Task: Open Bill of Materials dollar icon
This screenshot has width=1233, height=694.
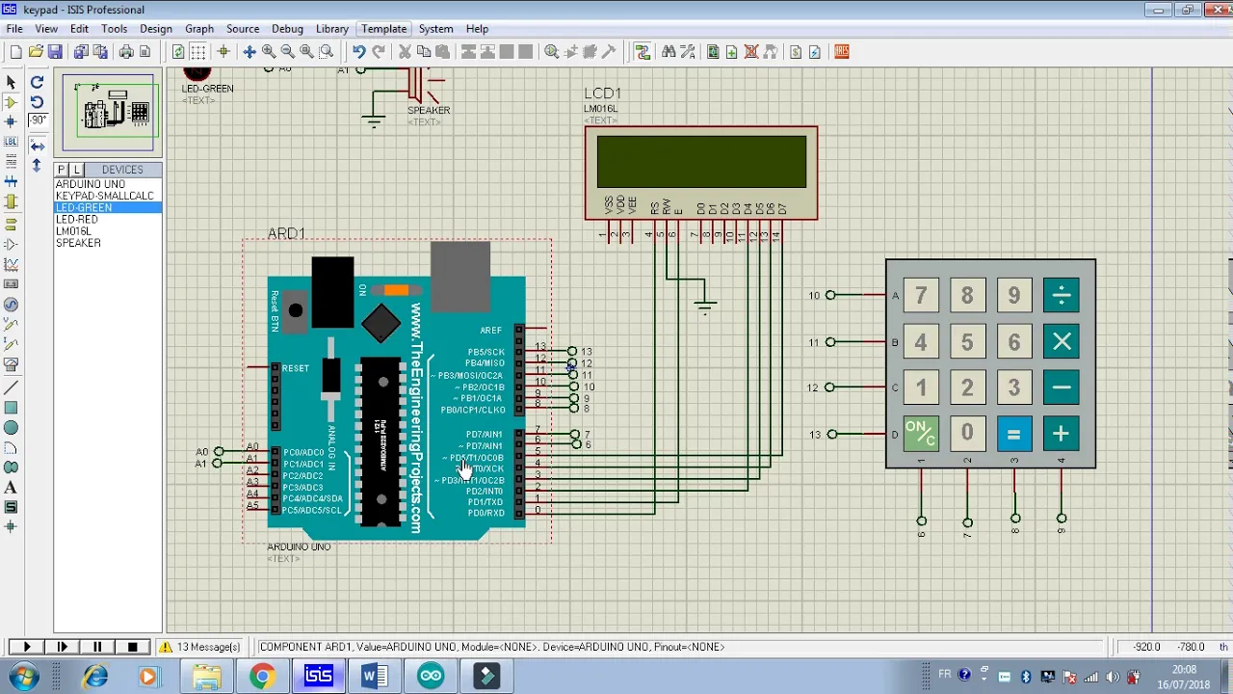Action: click(x=796, y=52)
